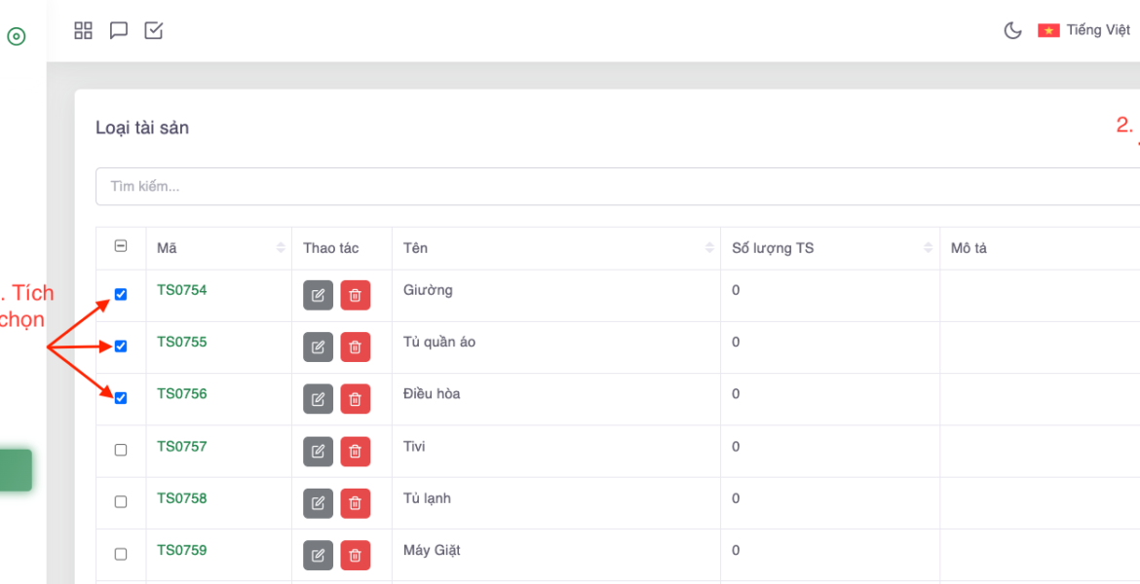Uncheck the checkbox for TS0754

pyautogui.click(x=121, y=294)
